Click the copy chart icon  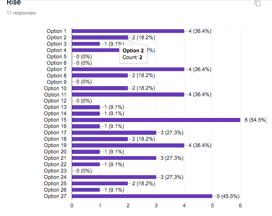click(258, 3)
